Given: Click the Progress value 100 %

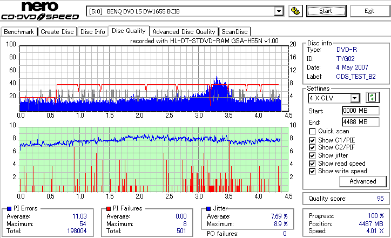Looking at the screenshot, I should coord(376,216).
